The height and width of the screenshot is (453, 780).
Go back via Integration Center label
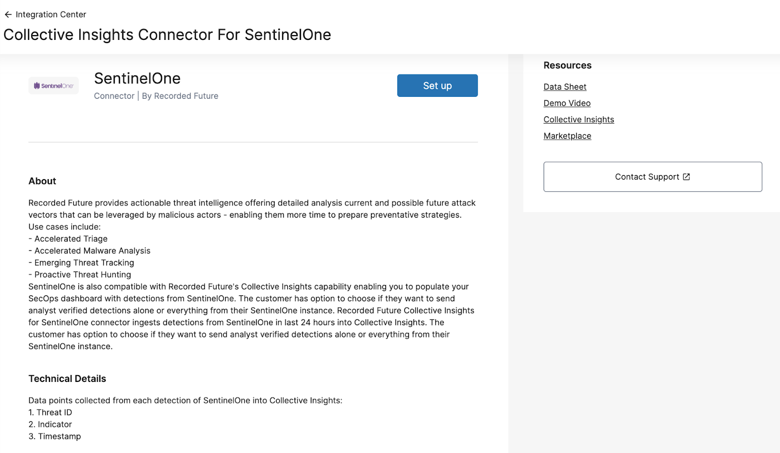click(51, 15)
